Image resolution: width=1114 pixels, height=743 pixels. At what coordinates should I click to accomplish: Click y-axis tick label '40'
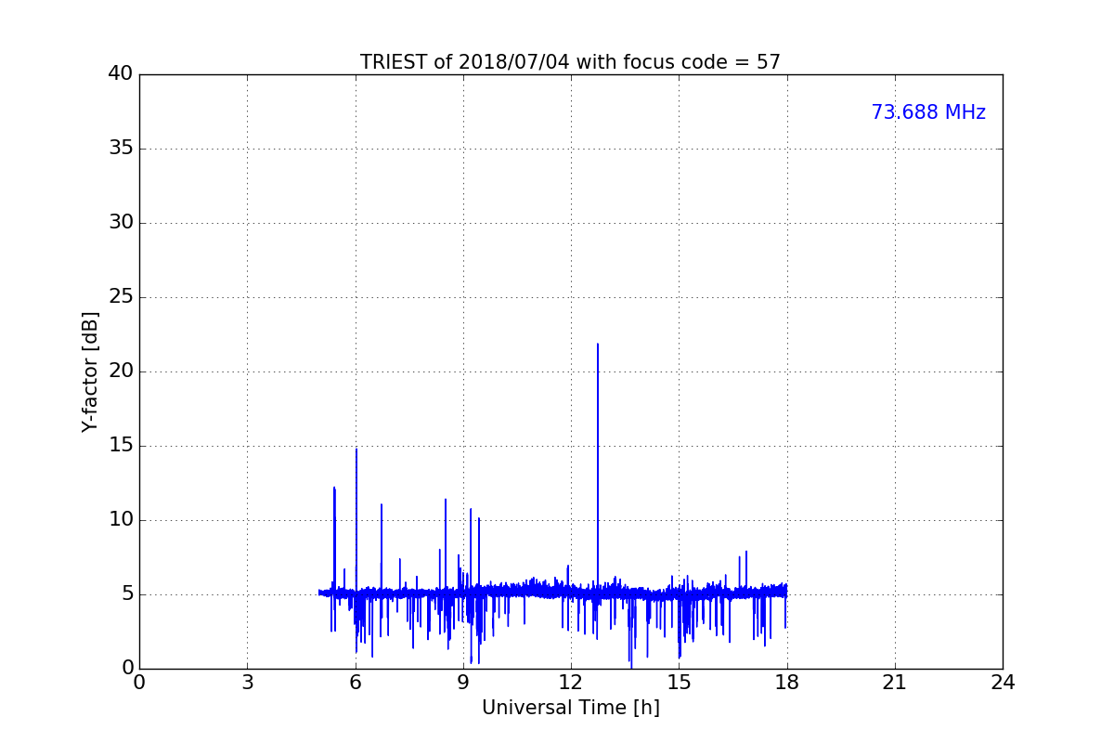click(x=121, y=73)
